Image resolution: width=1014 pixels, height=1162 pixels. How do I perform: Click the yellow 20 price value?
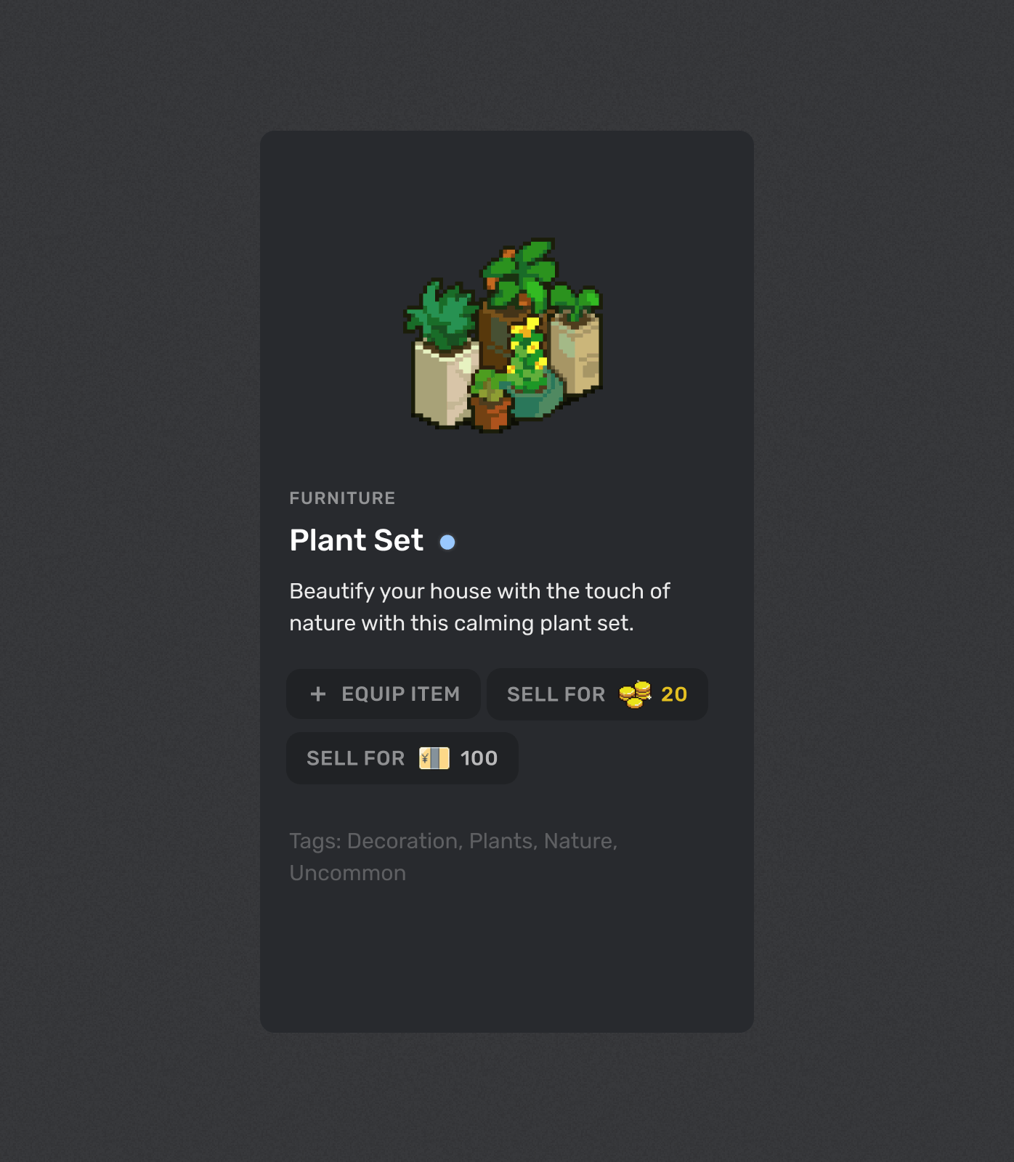coord(674,694)
